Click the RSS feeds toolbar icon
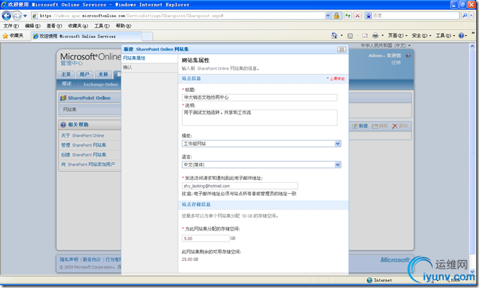The width and height of the screenshot is (479, 288). click(350, 36)
